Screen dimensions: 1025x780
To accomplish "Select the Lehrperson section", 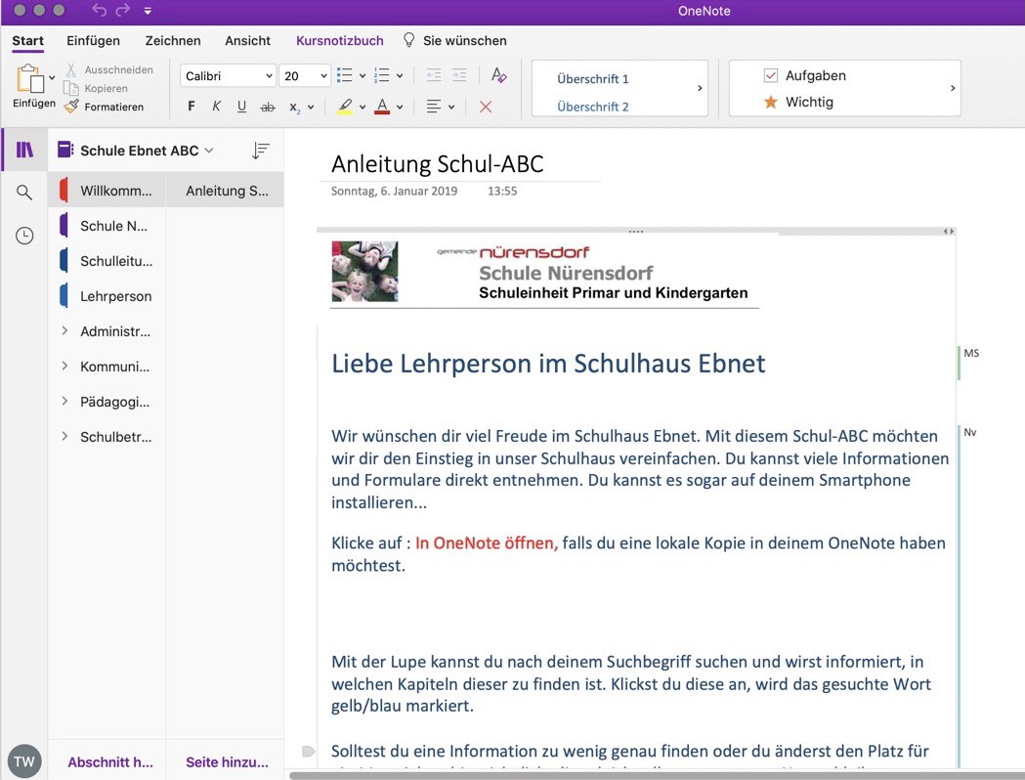I will pos(107,296).
